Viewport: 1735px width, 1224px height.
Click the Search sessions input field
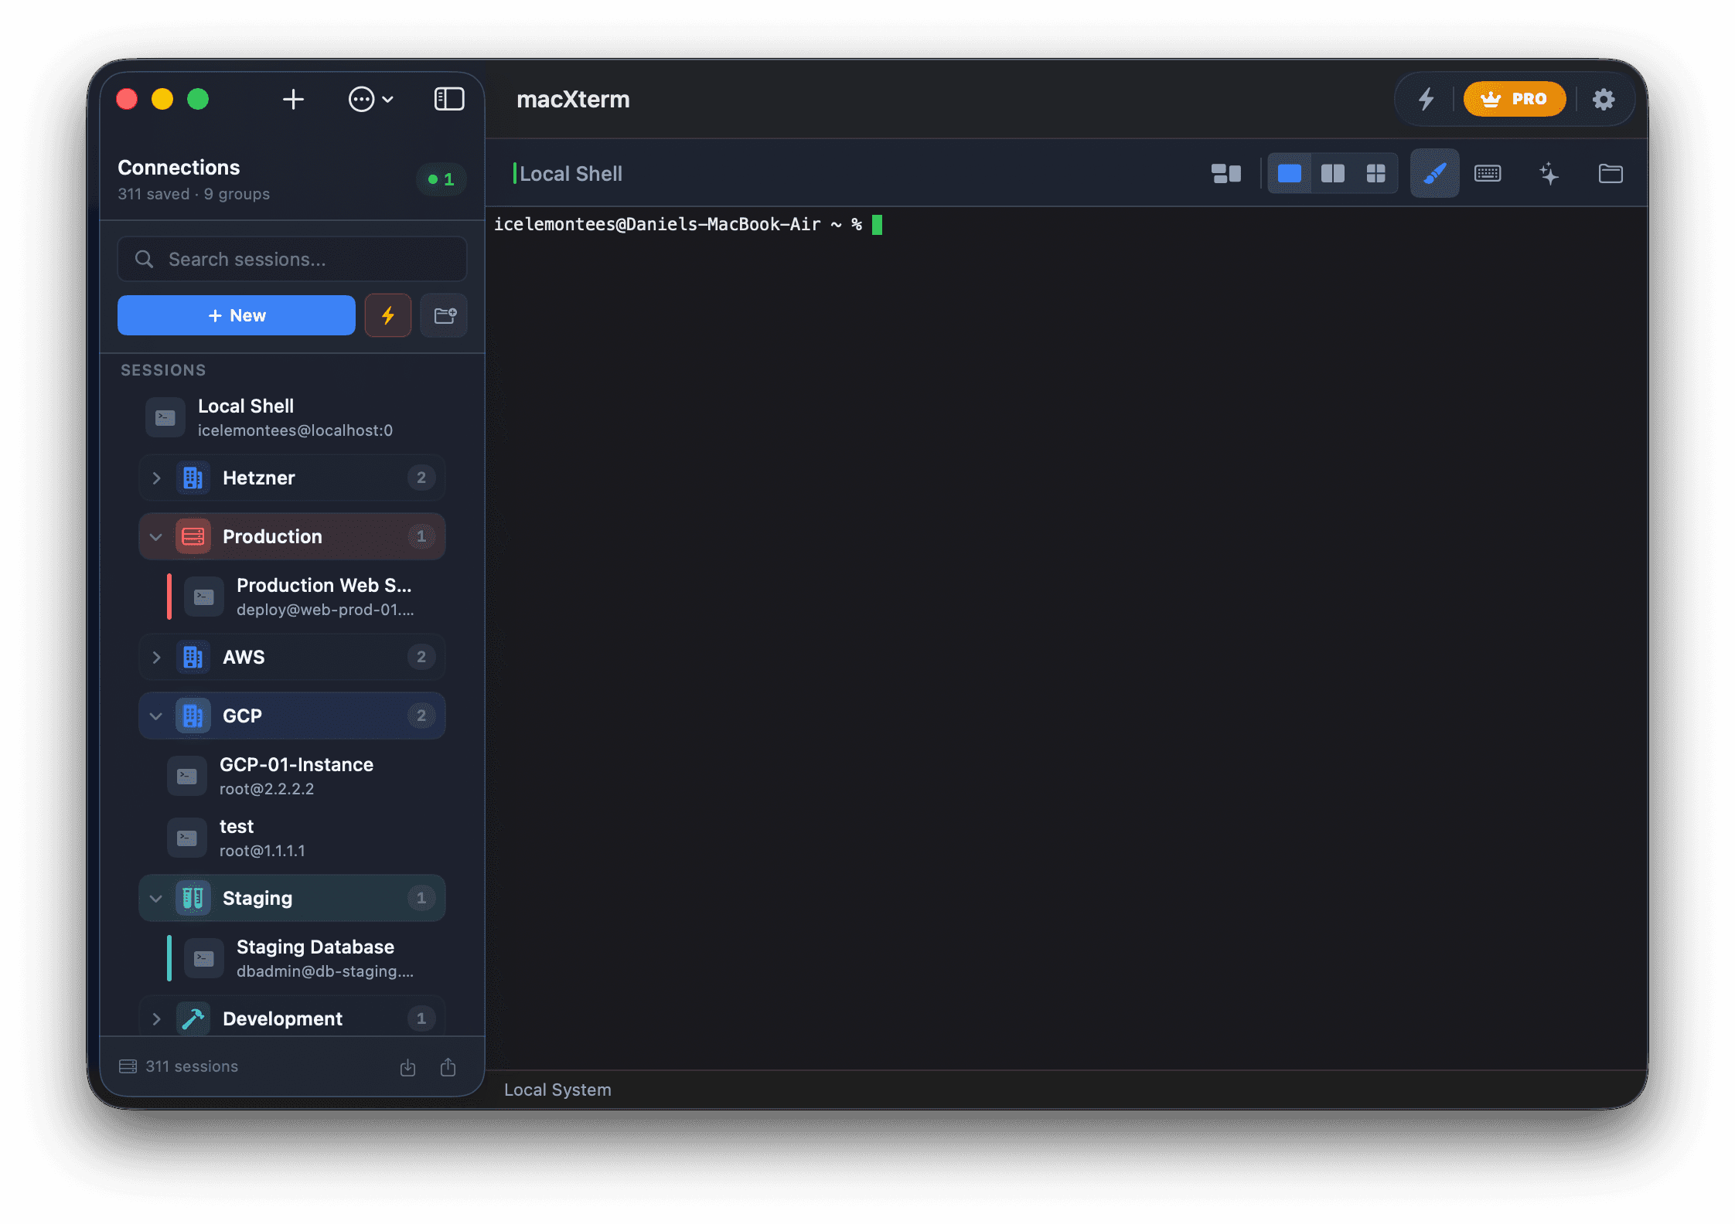tap(291, 259)
